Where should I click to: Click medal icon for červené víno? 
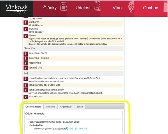pyautogui.click(x=25, y=68)
